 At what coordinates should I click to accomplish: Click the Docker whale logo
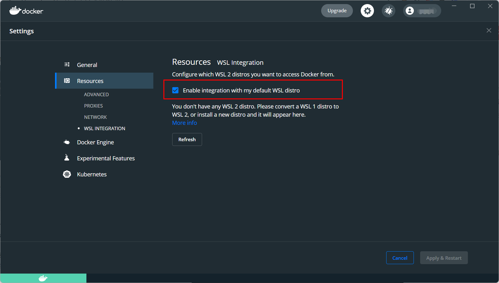[26, 11]
